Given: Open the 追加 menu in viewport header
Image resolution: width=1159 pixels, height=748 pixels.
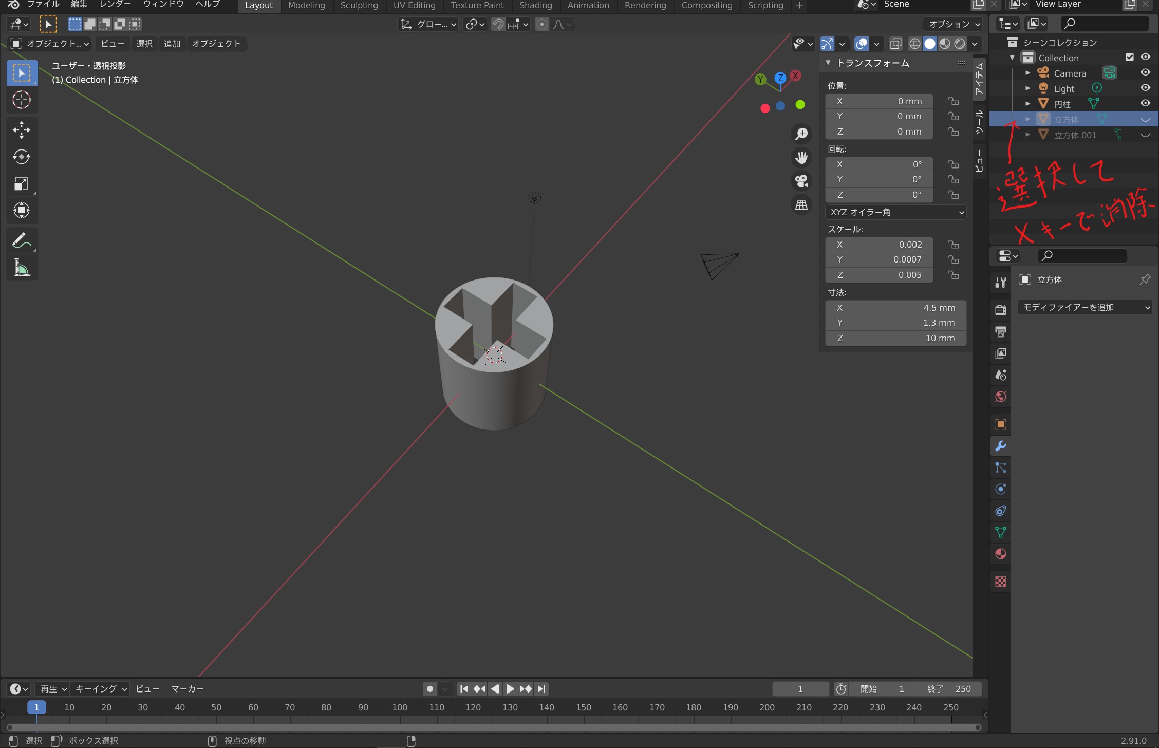Looking at the screenshot, I should pos(172,44).
